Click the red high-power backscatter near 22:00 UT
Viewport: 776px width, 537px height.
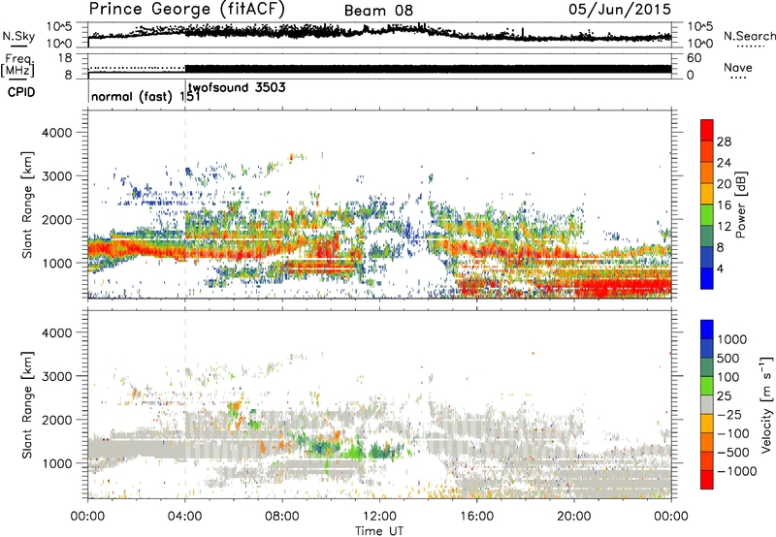click(x=623, y=286)
